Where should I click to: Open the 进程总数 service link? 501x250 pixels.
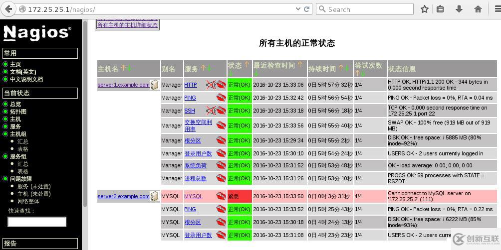tap(195, 178)
